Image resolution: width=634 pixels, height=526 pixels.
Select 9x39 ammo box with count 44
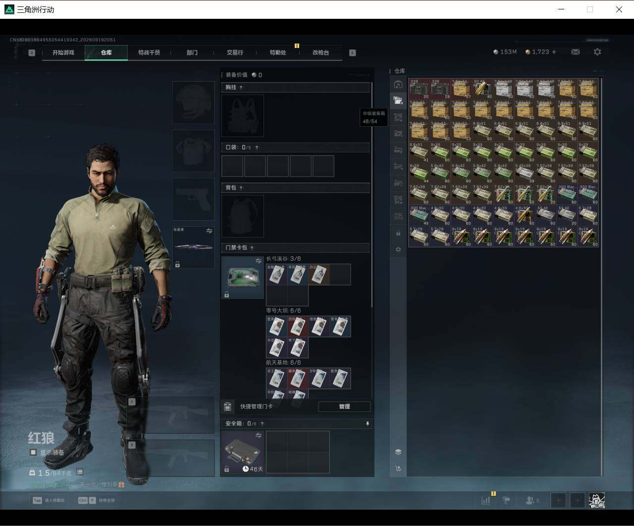419,173
